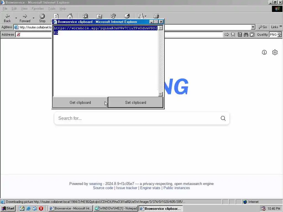Open the View menu
283x212 pixels.
click(x=24, y=9)
